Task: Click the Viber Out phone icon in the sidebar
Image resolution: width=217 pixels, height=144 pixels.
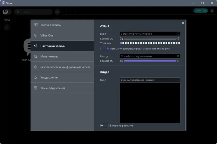Action: 36,35
